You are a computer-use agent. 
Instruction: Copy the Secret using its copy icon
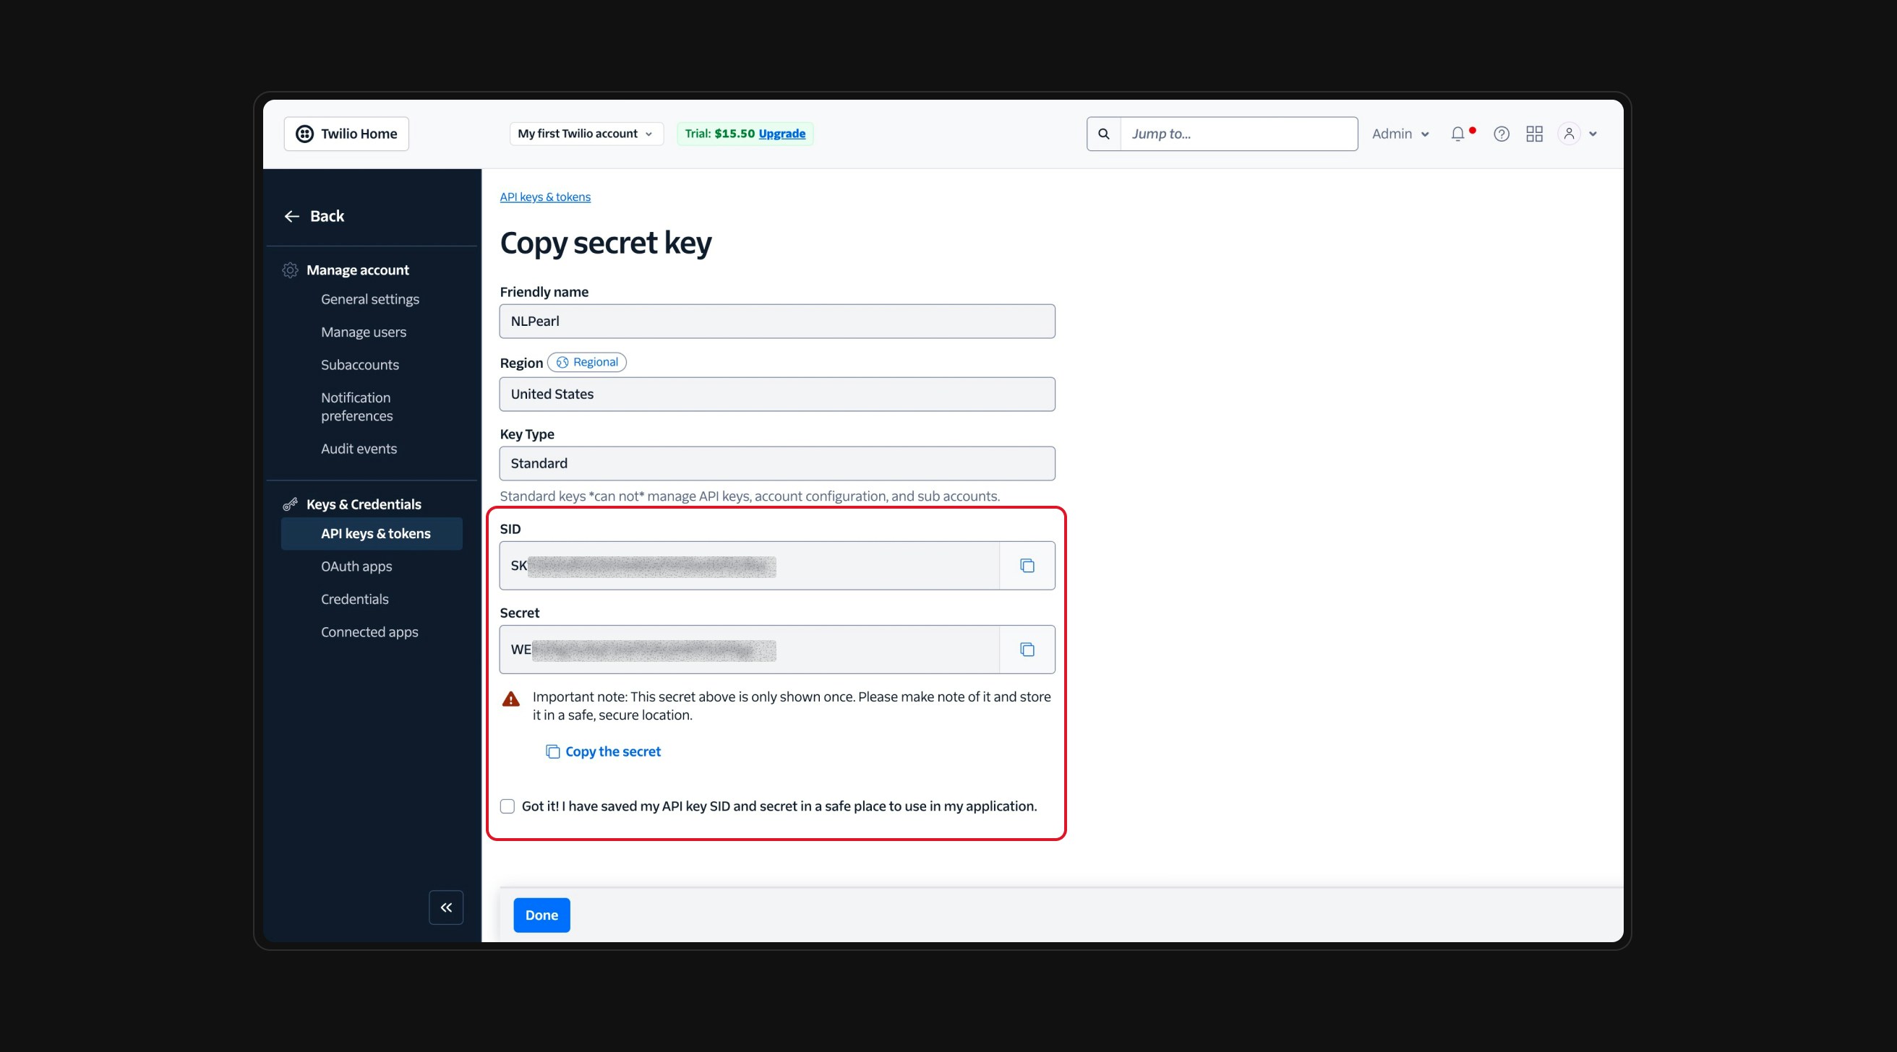coord(1027,650)
